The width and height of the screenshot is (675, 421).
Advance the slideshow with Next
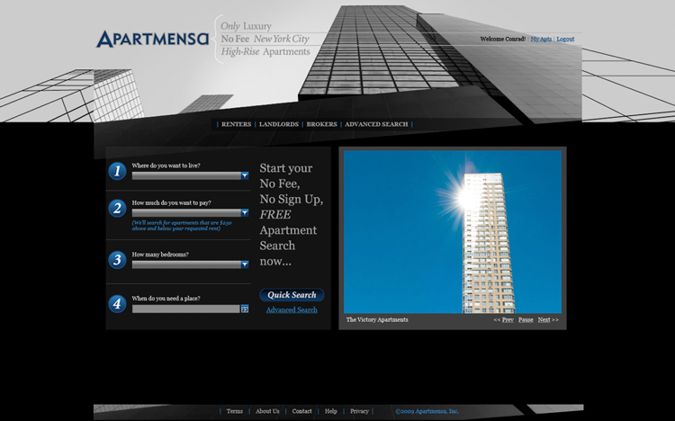544,320
